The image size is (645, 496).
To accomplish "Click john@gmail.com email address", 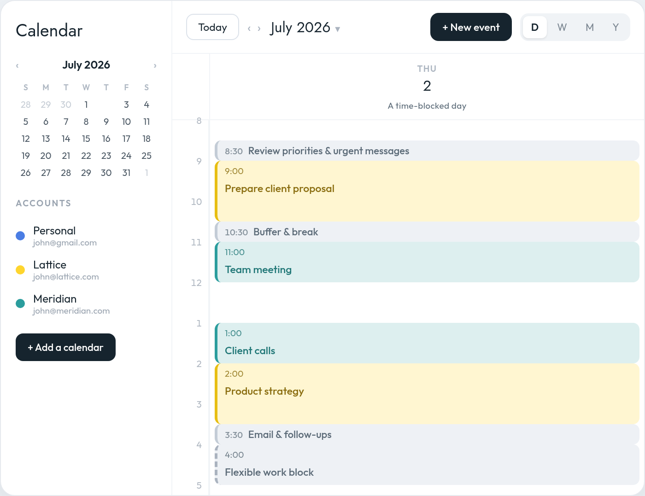I will click(65, 243).
